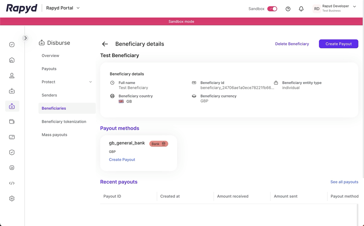Expand the sidebar using the arrow handle
364x226 pixels.
point(25,38)
